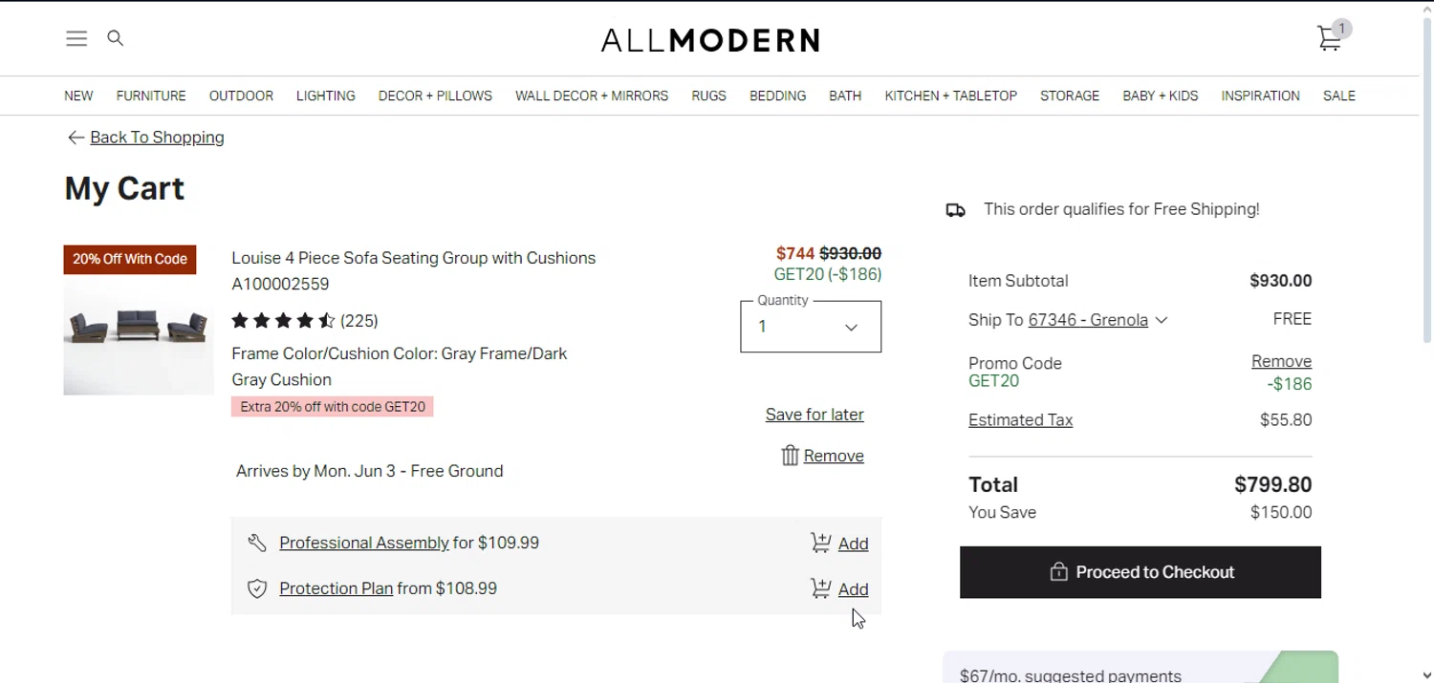Click the search magnifier icon
Viewport: 1434px width, 683px height.
[x=116, y=38]
